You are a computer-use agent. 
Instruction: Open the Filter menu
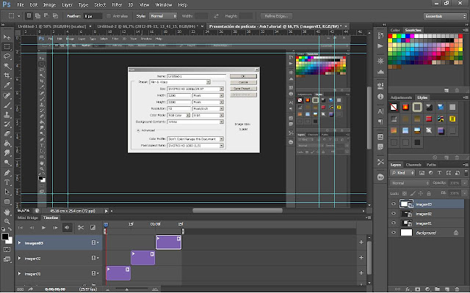click(117, 4)
